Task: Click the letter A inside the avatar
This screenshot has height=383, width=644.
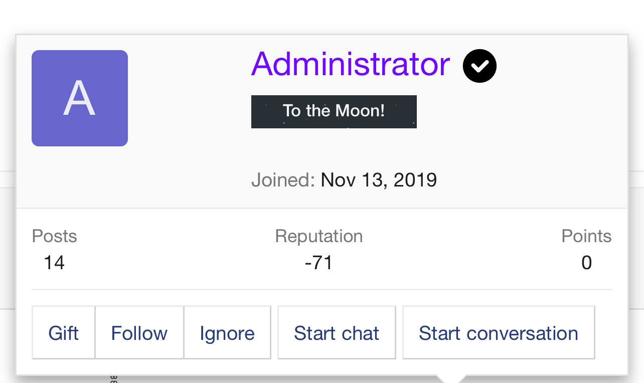Action: click(x=79, y=99)
